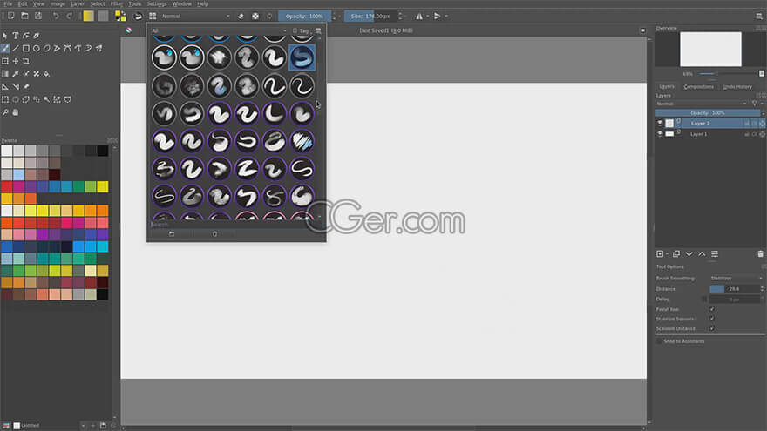This screenshot has height=431, width=767.
Task: Pick the red swatch in Palette
Action: coord(6,186)
